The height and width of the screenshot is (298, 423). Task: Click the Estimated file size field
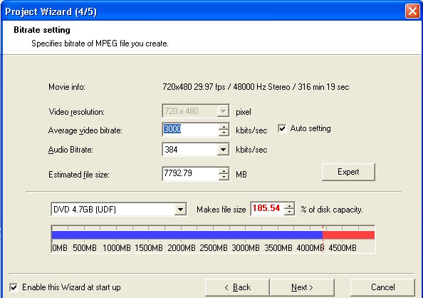coord(190,174)
